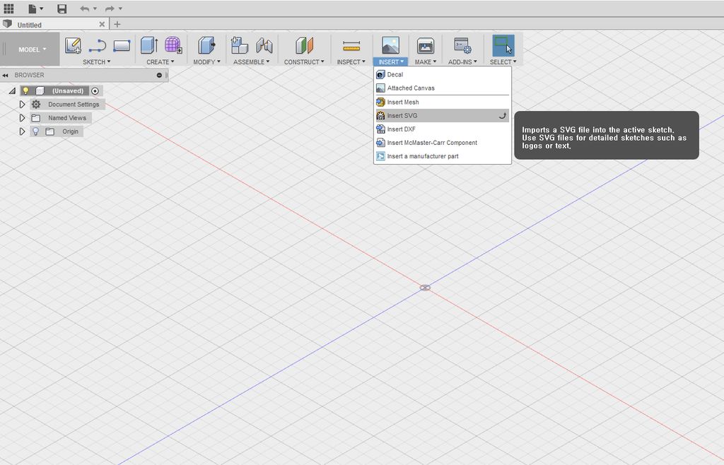Choose Insert SVG menu item

click(443, 116)
